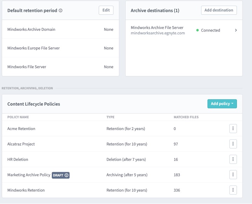Click the Matched Files column header
252x204 pixels.
pyautogui.click(x=186, y=117)
